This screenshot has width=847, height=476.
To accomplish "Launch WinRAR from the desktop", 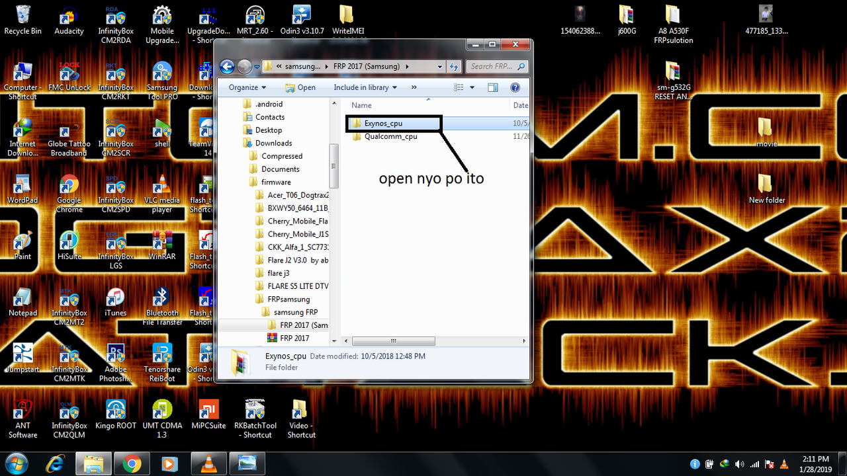I will point(162,245).
